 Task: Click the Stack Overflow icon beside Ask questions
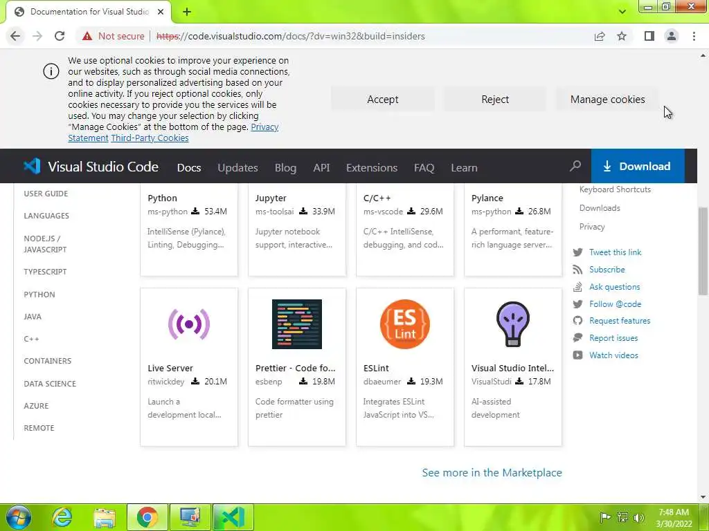[577, 287]
